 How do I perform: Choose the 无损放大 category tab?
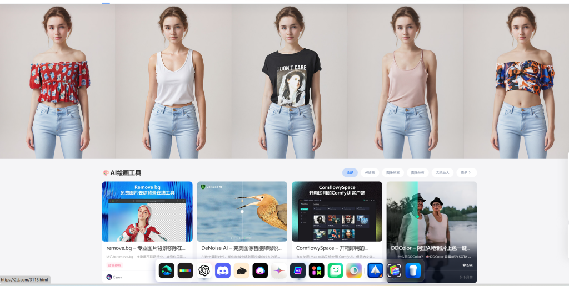(x=442, y=172)
